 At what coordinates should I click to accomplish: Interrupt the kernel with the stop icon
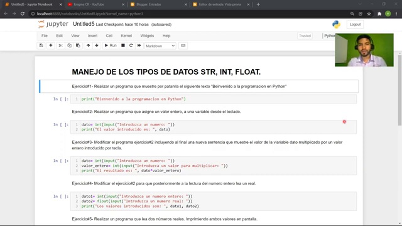click(123, 46)
